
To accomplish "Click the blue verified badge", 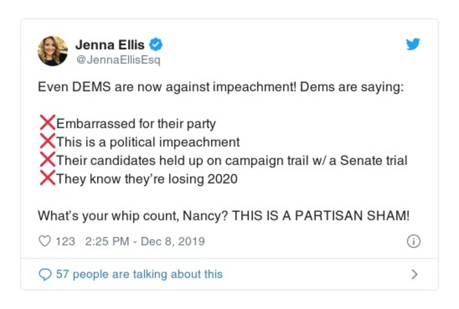I will (156, 44).
